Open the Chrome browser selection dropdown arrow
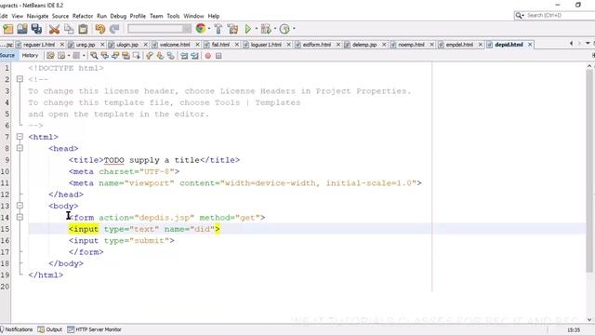 click(x=209, y=29)
